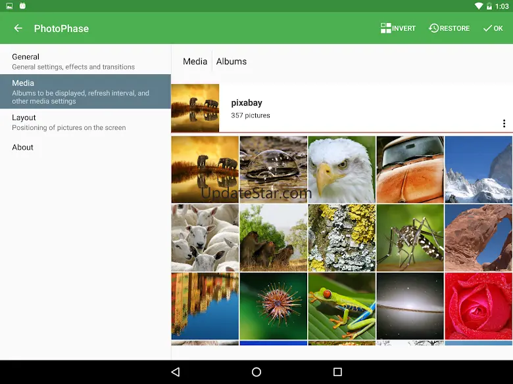Tap the Media breadcrumb
The height and width of the screenshot is (384, 513).
[x=195, y=62]
